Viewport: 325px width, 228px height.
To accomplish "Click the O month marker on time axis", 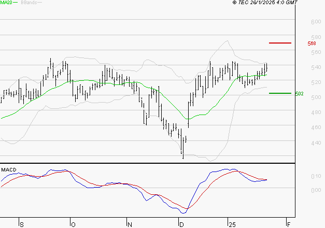I will click(73, 225).
